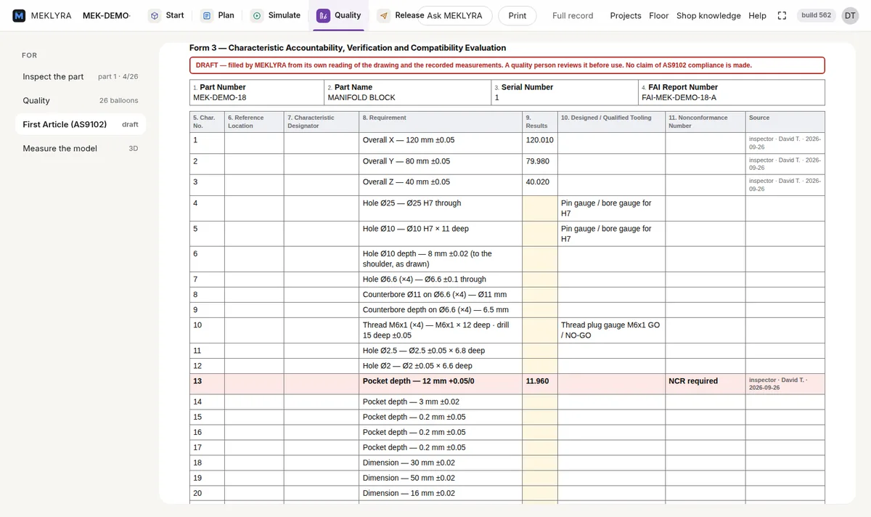Open the Floor menu

tap(659, 15)
